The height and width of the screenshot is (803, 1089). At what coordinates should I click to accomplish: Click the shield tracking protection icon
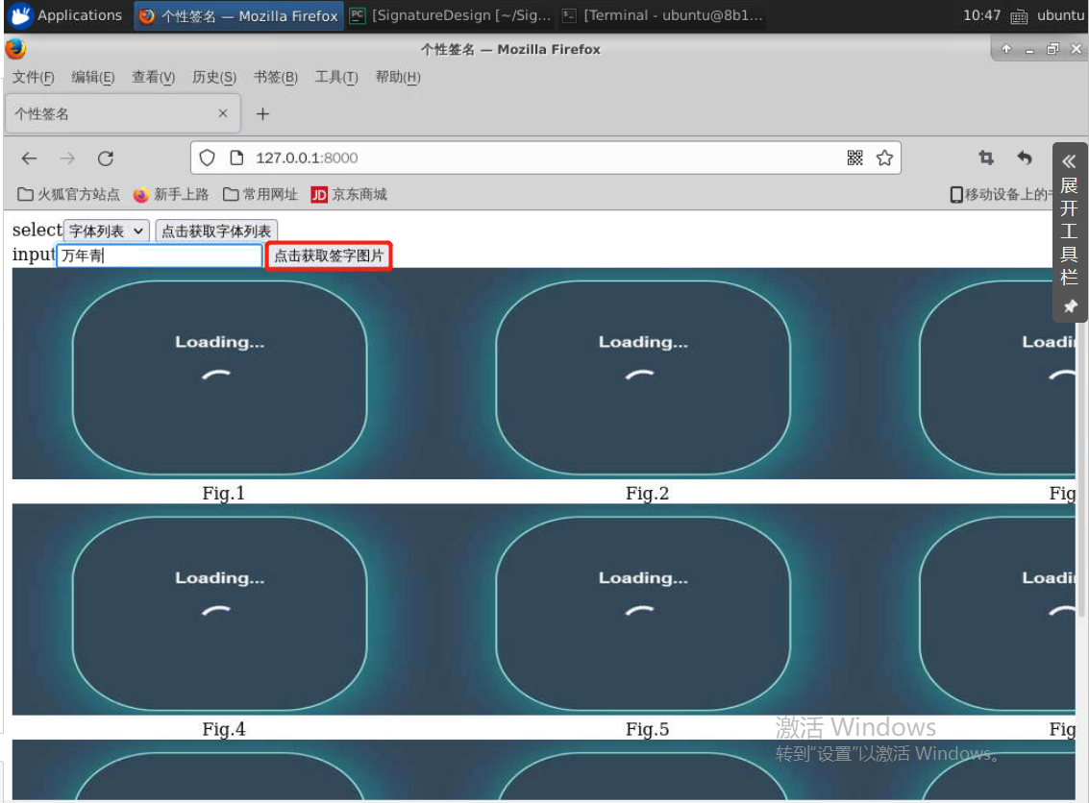pos(207,158)
